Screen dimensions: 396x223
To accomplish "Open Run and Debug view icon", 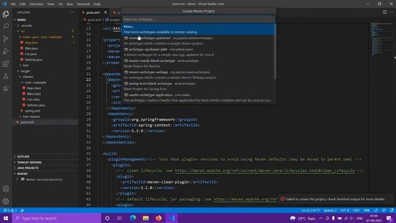I will pos(6,51).
